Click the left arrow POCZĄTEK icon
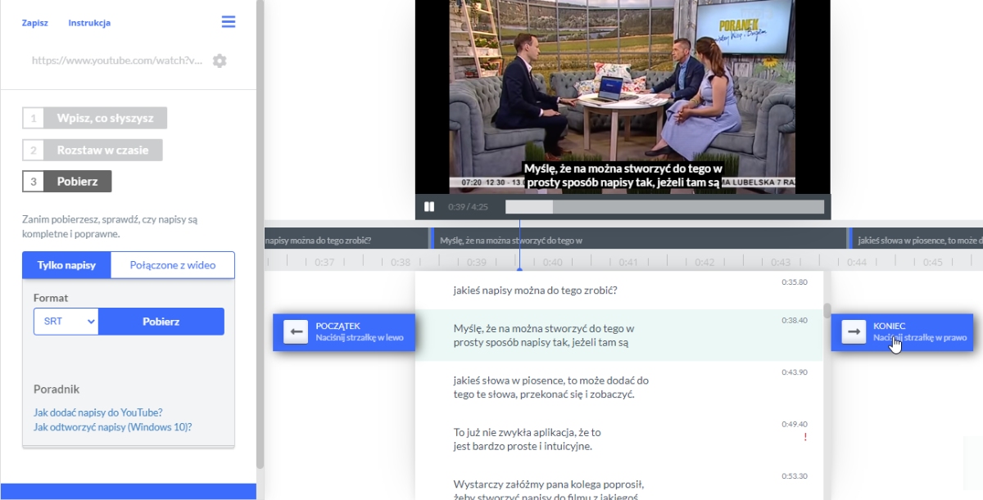The image size is (983, 500). 295,331
